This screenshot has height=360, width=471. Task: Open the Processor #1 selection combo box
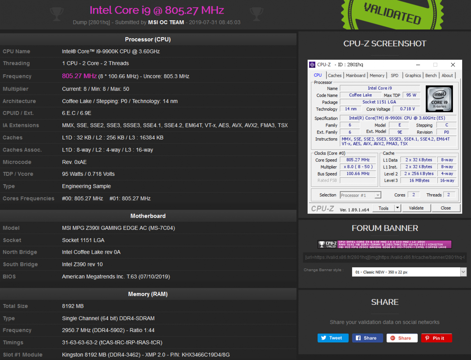pyautogui.click(x=361, y=195)
